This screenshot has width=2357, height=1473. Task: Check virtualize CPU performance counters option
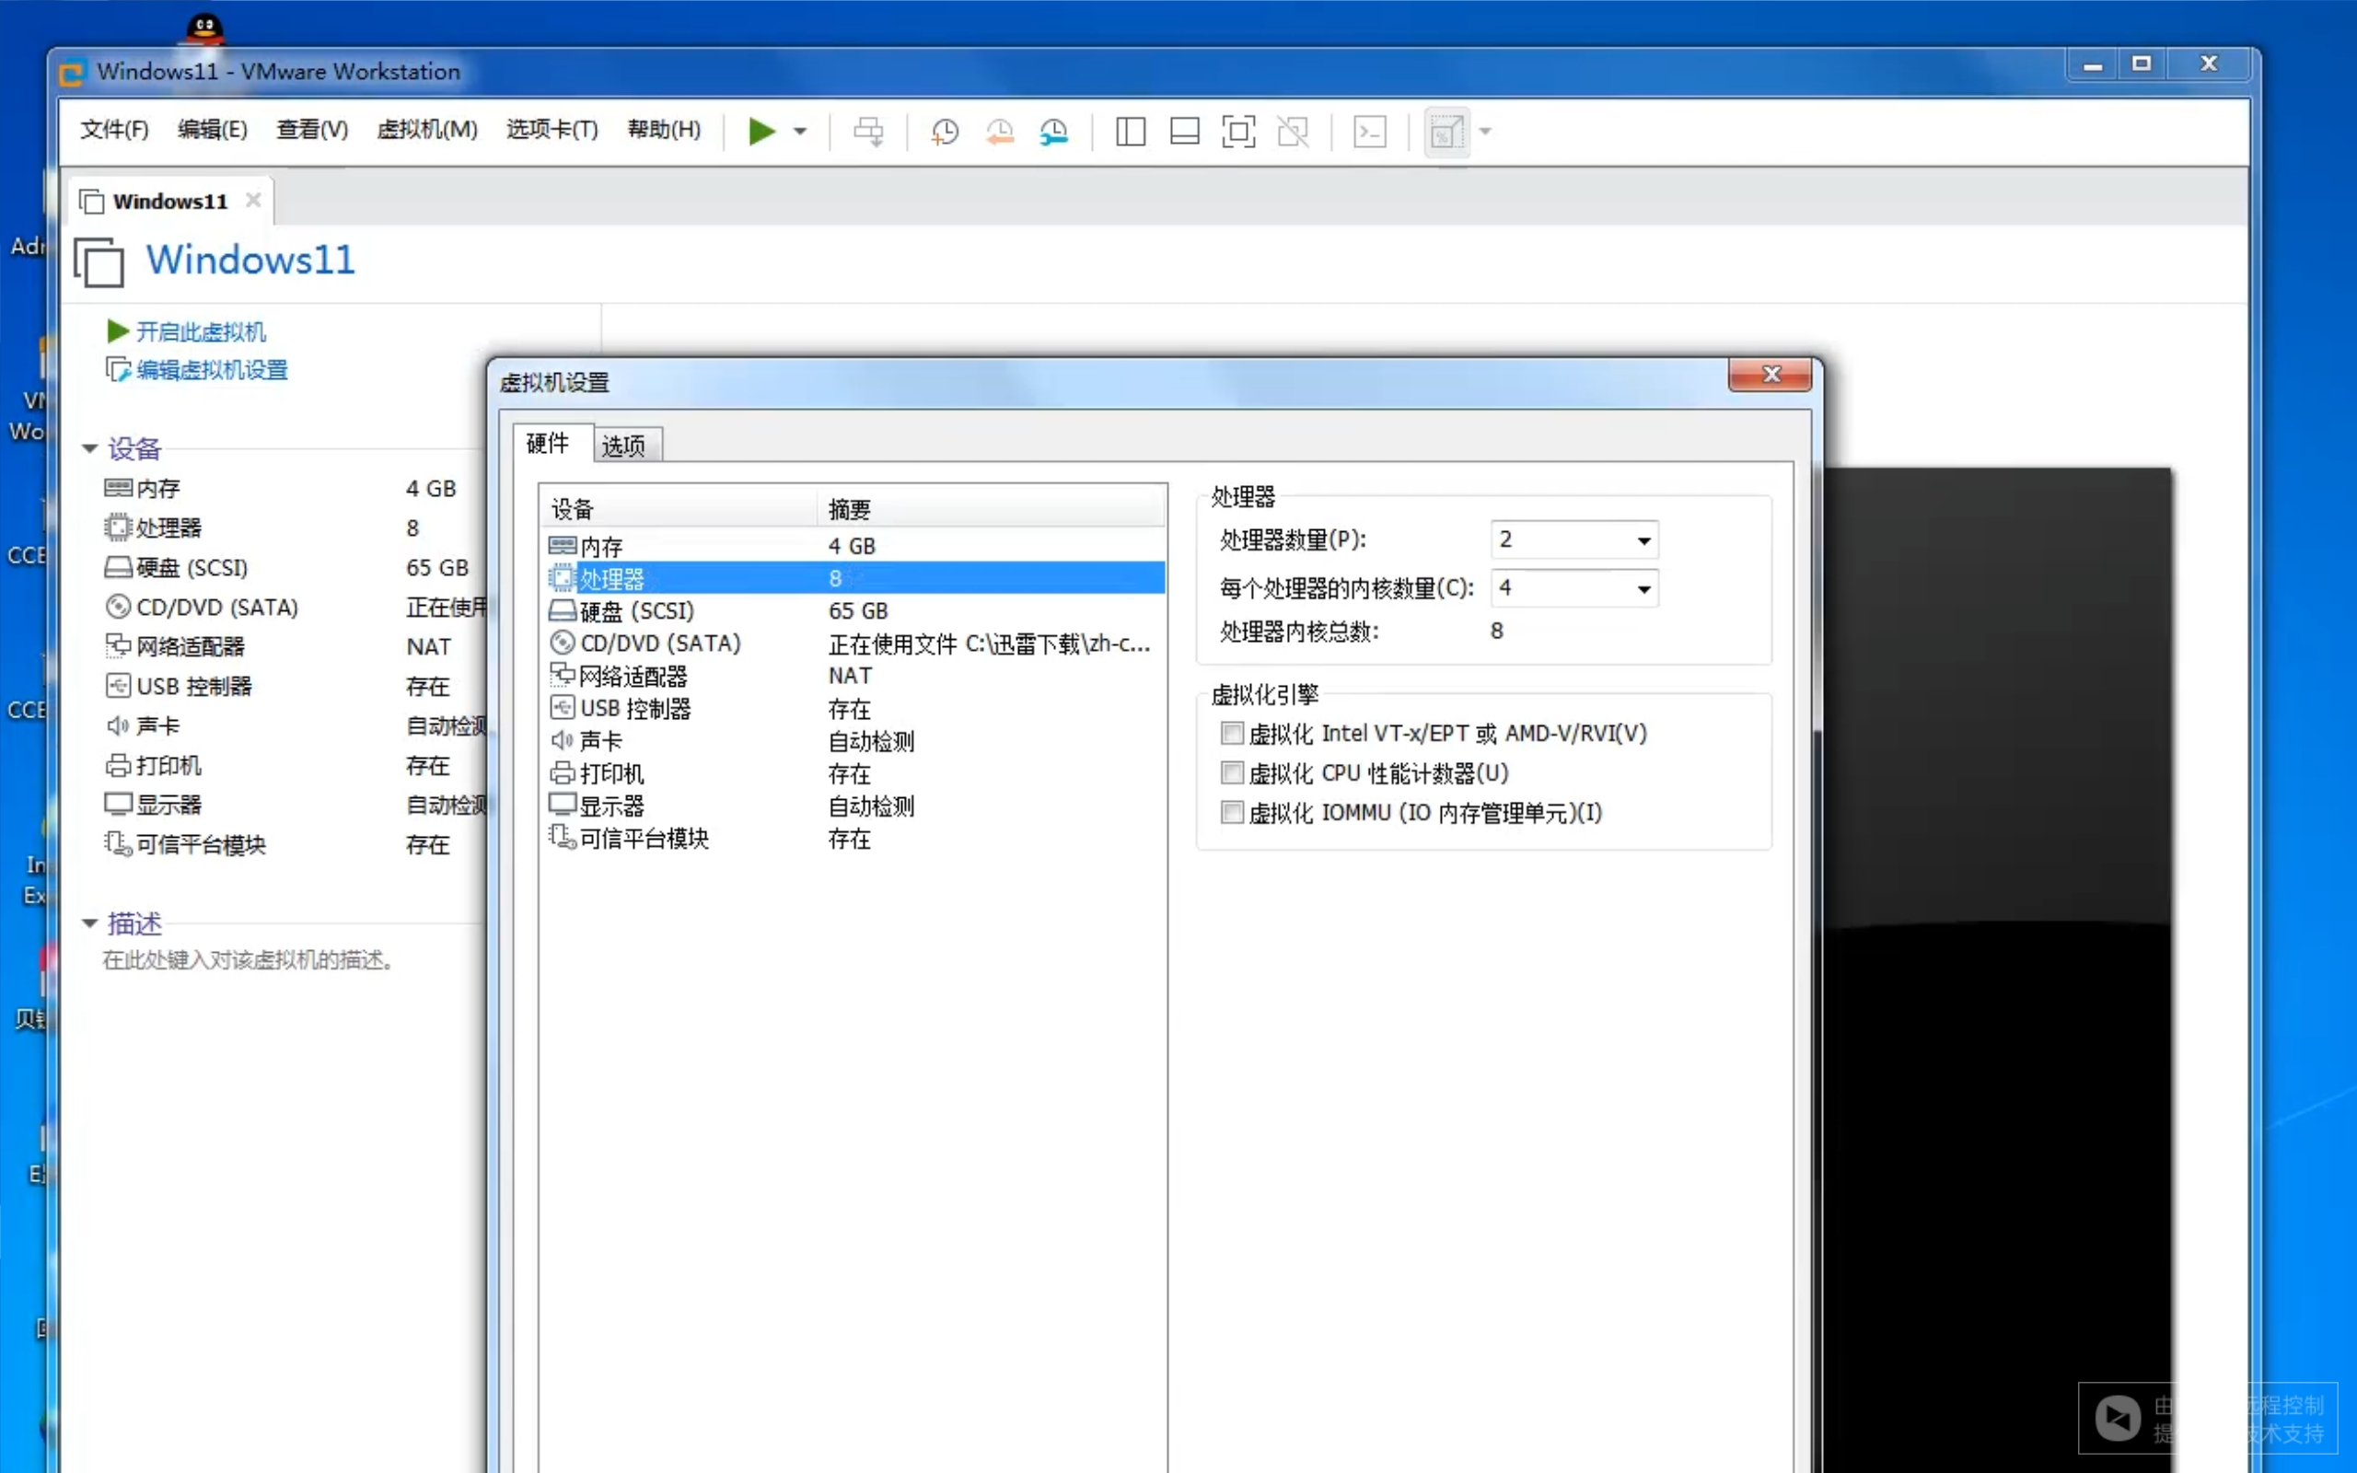[1232, 772]
